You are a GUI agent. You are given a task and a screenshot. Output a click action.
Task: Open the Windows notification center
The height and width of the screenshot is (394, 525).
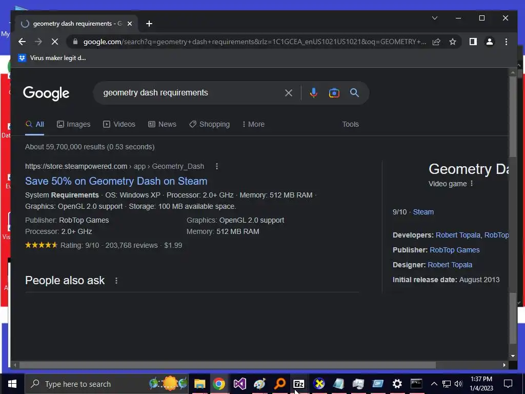tap(508, 384)
